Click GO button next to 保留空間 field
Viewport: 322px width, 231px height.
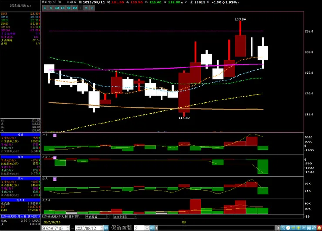pyautogui.click(x=152, y=228)
